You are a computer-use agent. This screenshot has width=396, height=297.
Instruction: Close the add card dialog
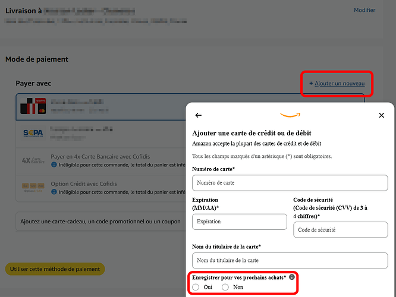click(x=381, y=115)
